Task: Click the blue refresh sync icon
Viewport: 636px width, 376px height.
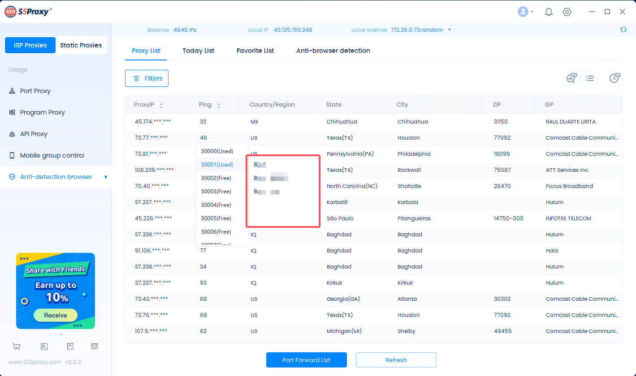Action: (623, 30)
